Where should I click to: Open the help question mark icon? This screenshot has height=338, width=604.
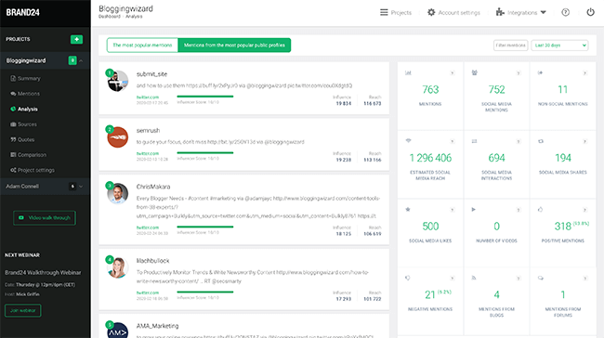coord(566,12)
